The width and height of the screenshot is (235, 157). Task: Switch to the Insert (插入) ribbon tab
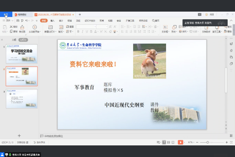point(52,20)
